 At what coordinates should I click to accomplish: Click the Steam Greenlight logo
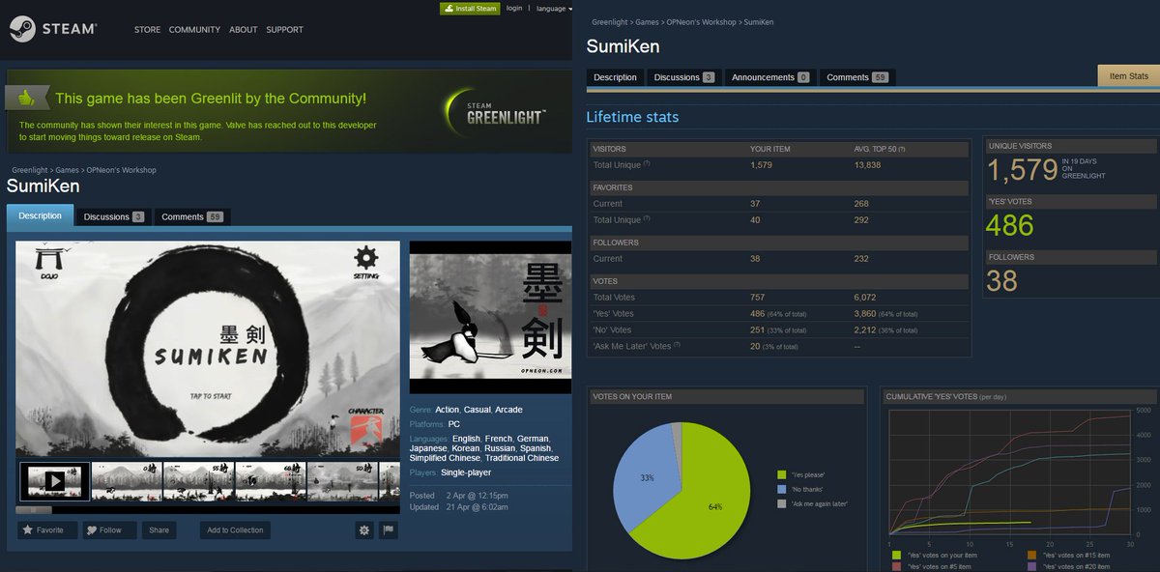coord(493,111)
